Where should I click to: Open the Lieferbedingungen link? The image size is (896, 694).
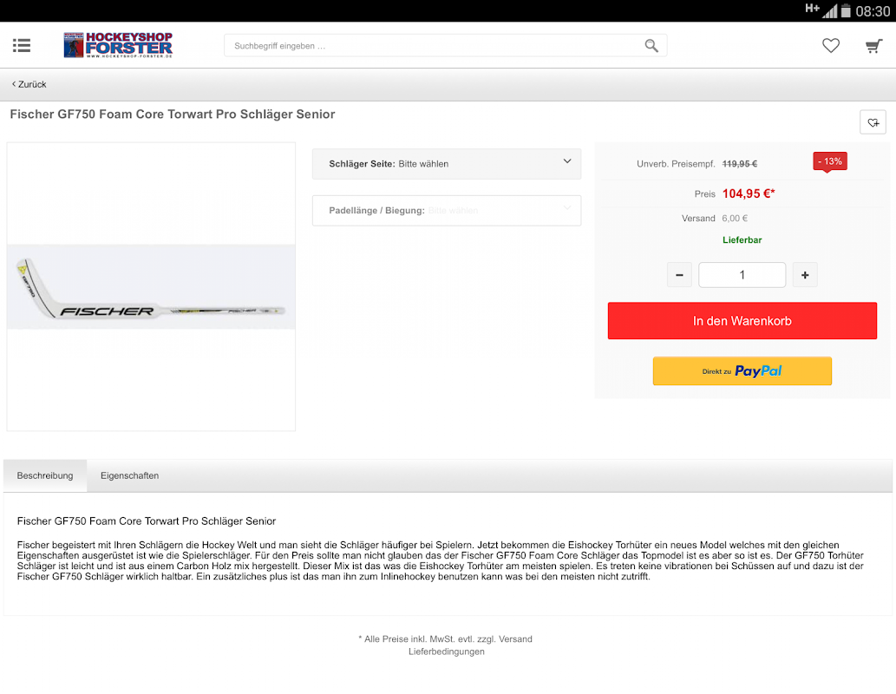click(447, 651)
